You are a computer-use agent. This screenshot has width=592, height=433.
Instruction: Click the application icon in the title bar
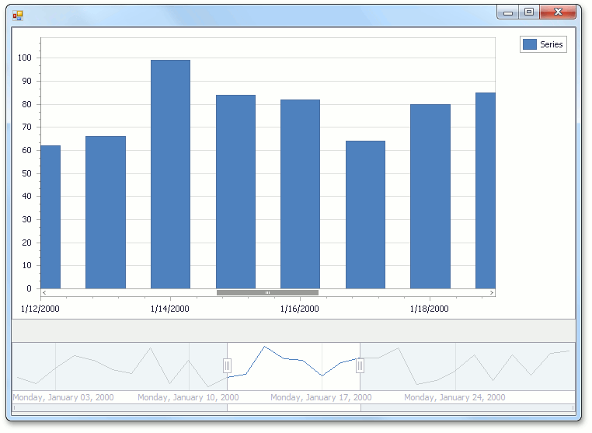(x=18, y=16)
